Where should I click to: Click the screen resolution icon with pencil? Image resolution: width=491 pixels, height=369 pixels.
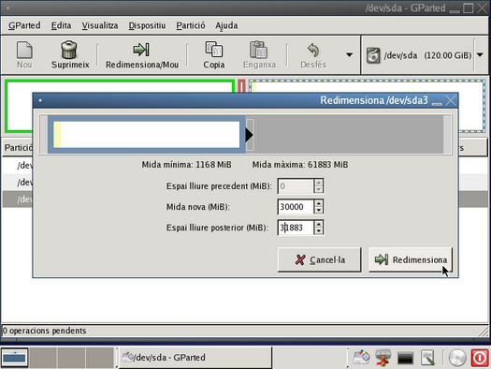tap(427, 358)
